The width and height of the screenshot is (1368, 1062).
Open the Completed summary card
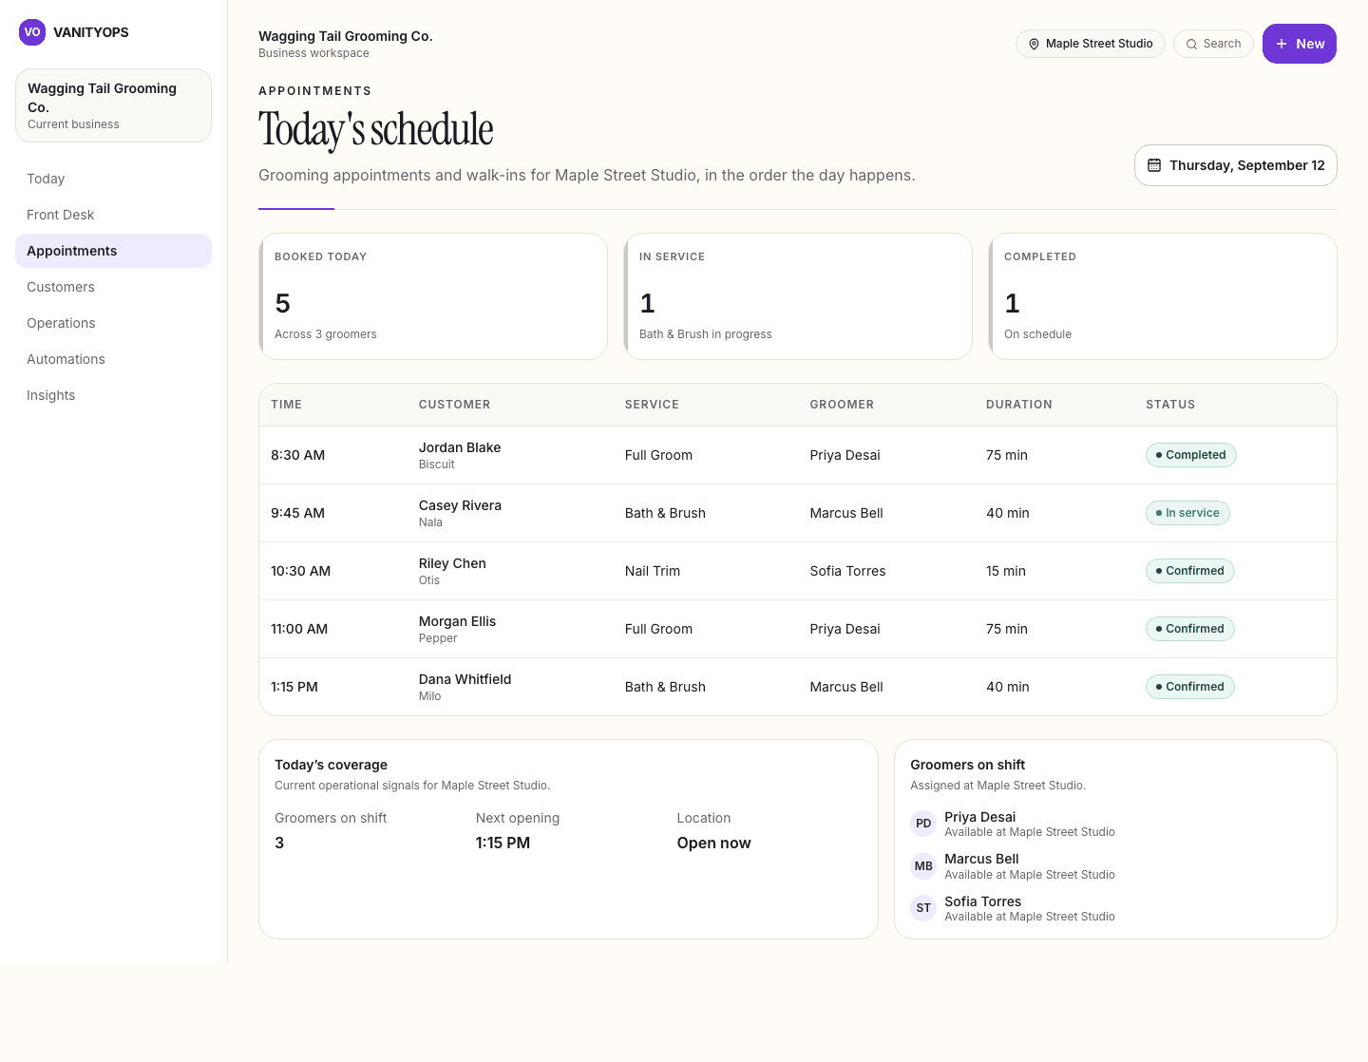1163,296
